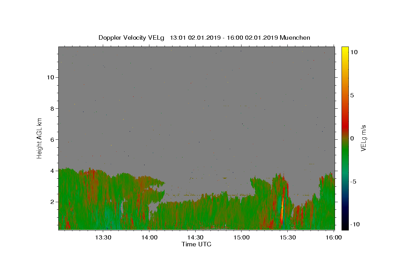Click the Height AGL km axis title
Viewport: 414px width, 276px height.
pyautogui.click(x=40, y=138)
